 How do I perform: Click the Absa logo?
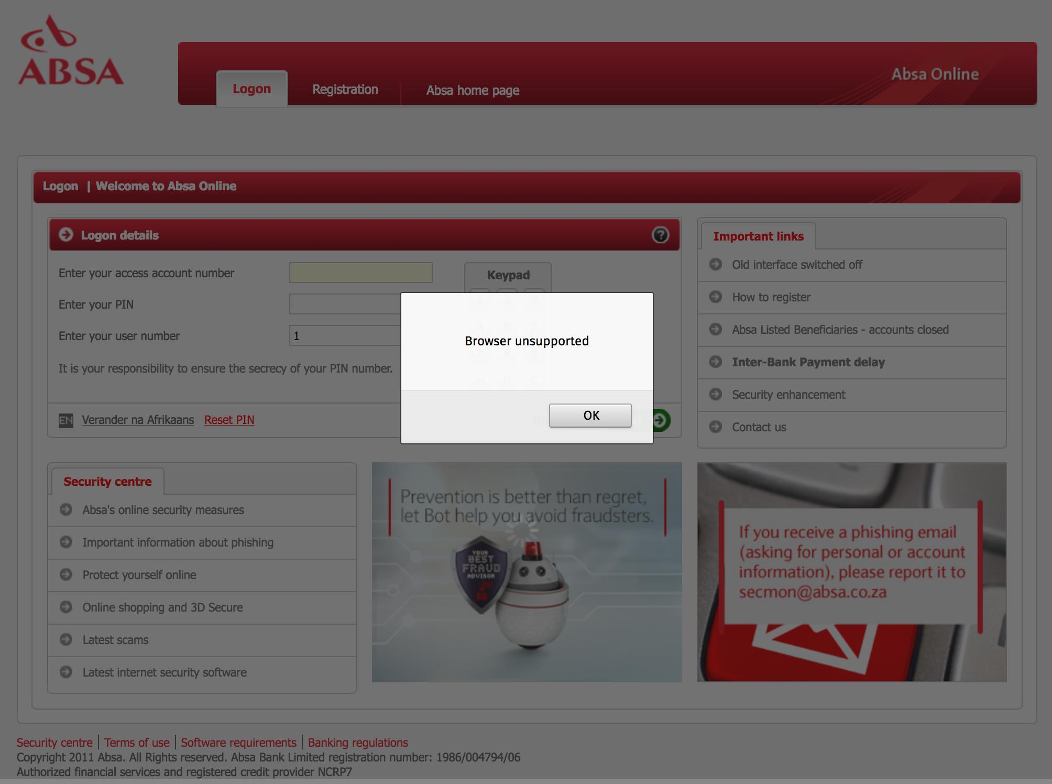coord(71,50)
